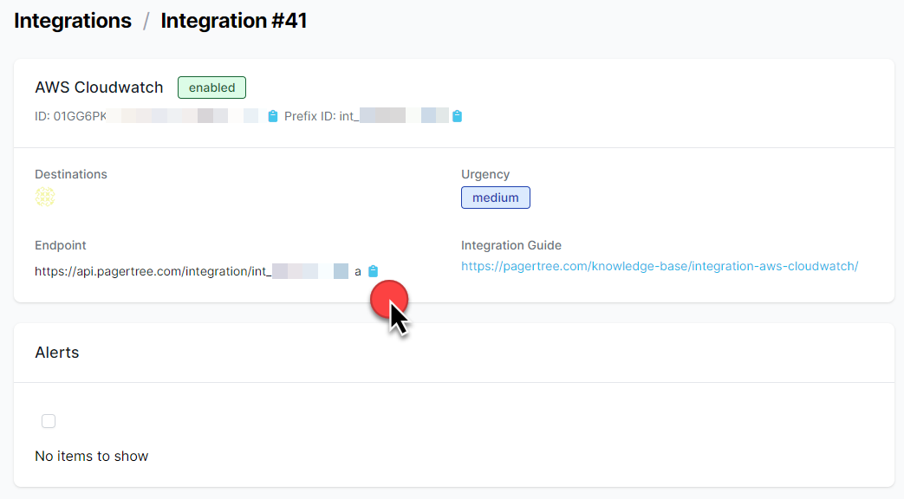Viewport: 904px width, 499px height.
Task: Click the AWS Cloudwatch integration title
Action: 98,87
